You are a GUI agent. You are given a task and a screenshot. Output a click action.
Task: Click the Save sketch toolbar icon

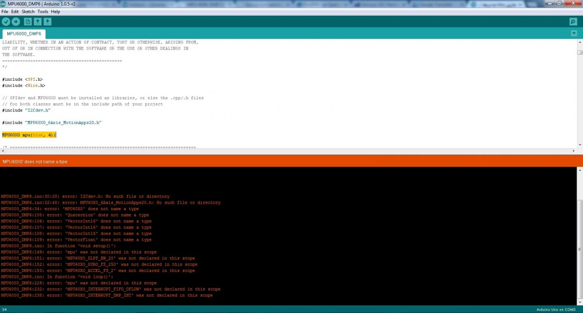tap(47, 22)
